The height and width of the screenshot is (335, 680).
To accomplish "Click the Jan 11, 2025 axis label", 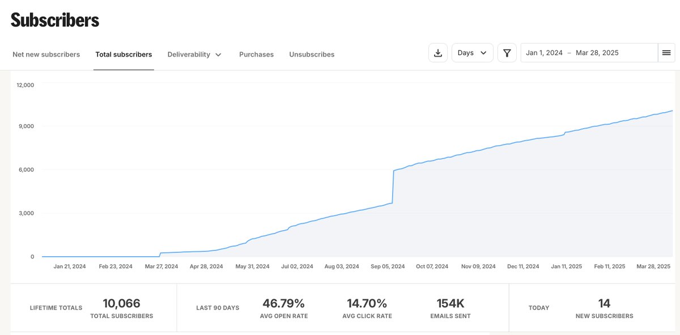I will click(x=567, y=266).
